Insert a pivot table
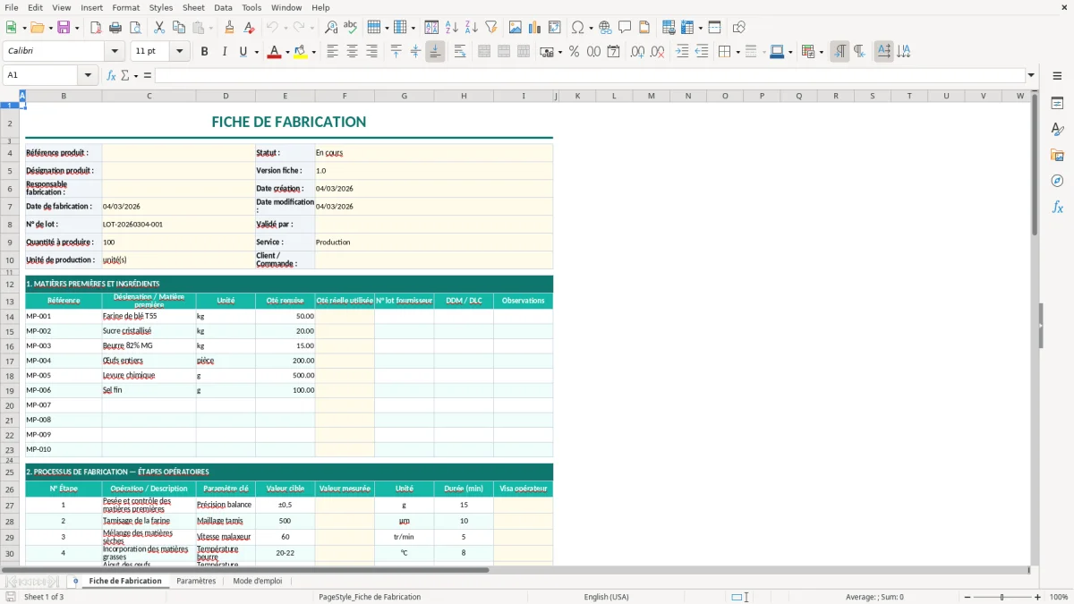1074x604 pixels. click(x=555, y=28)
